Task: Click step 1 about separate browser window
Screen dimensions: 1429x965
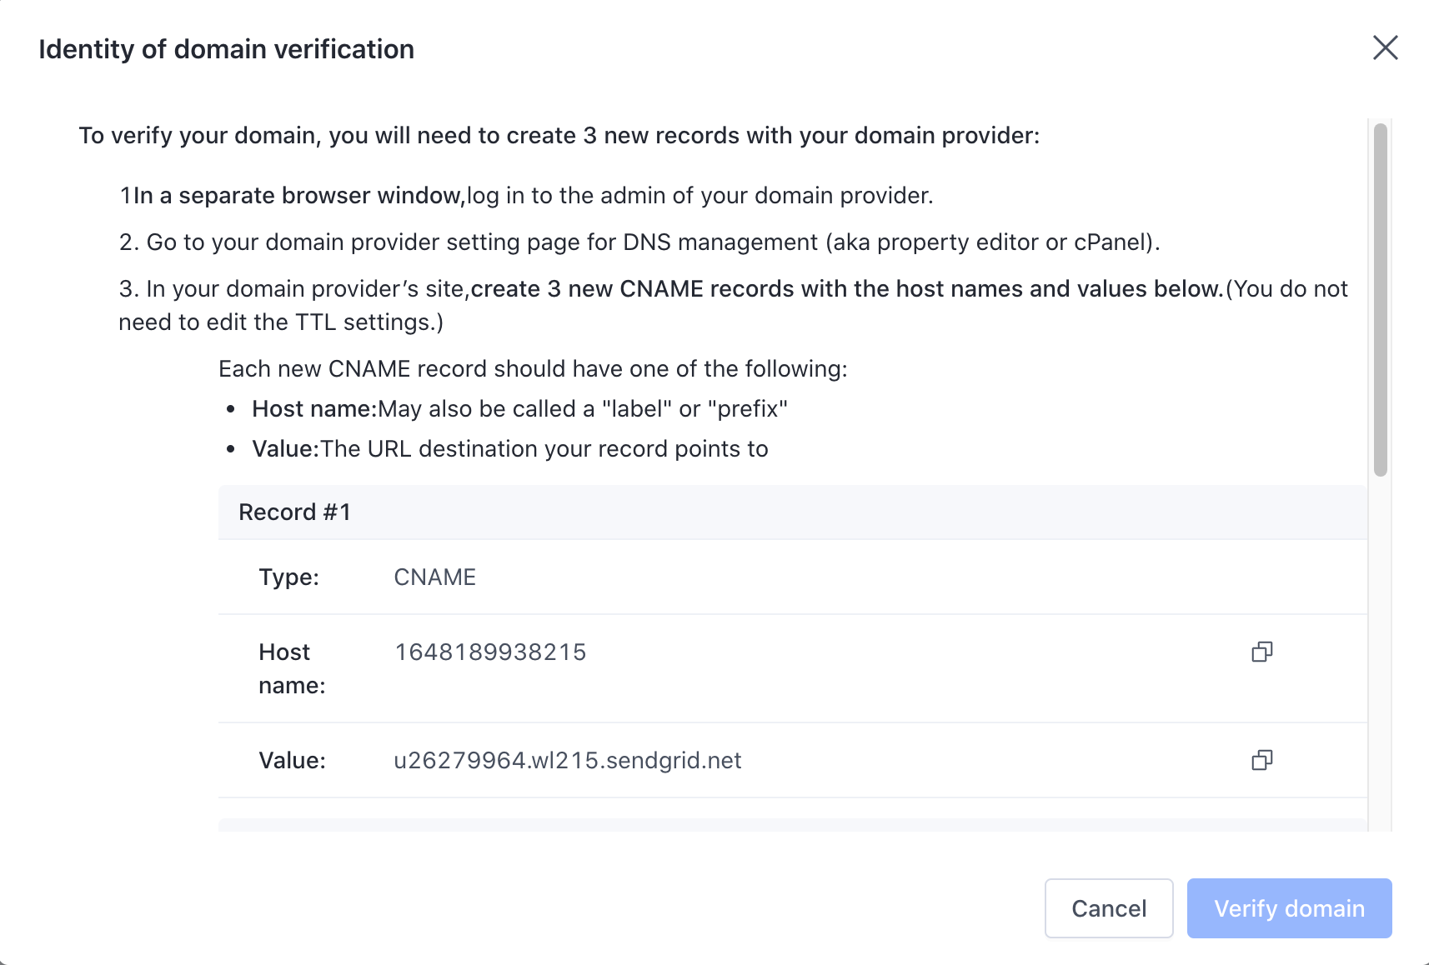Action: pyautogui.click(x=525, y=195)
